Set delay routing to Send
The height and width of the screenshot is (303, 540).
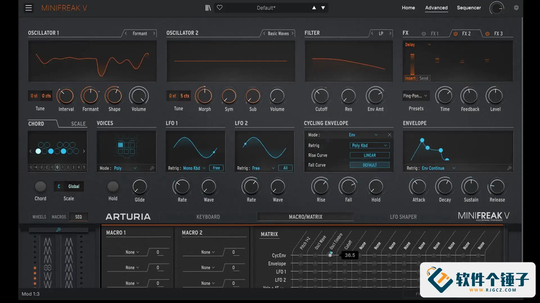click(x=424, y=78)
